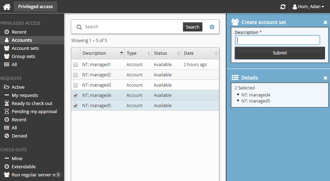330x181 pixels.
Task: Sort table by Description column
Action: tap(102, 53)
